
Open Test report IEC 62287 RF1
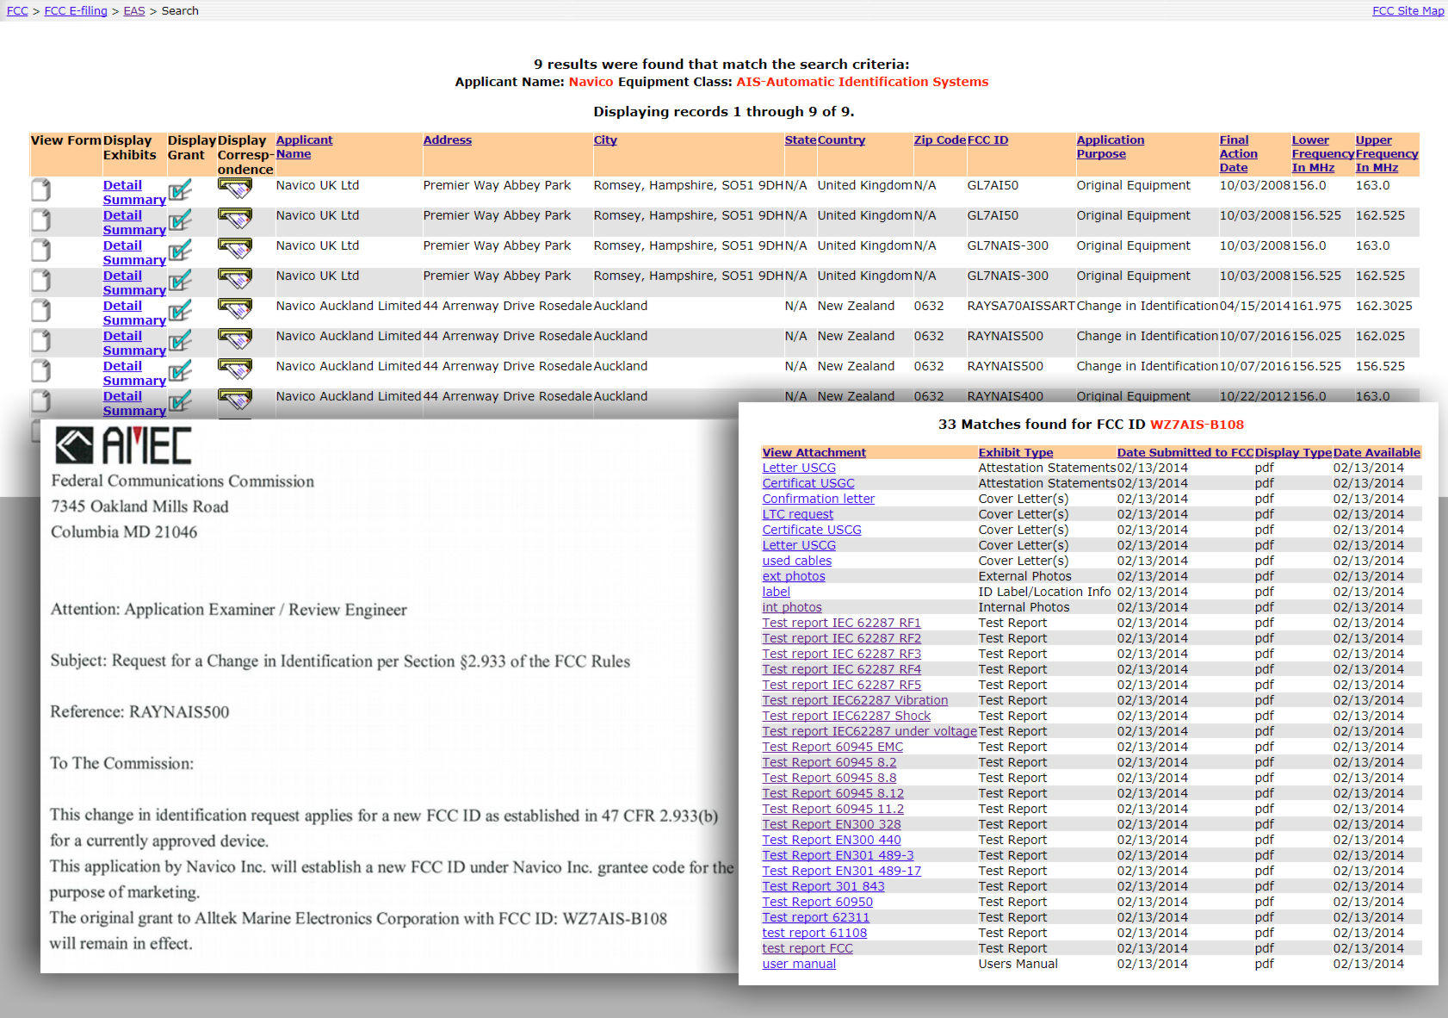[841, 623]
